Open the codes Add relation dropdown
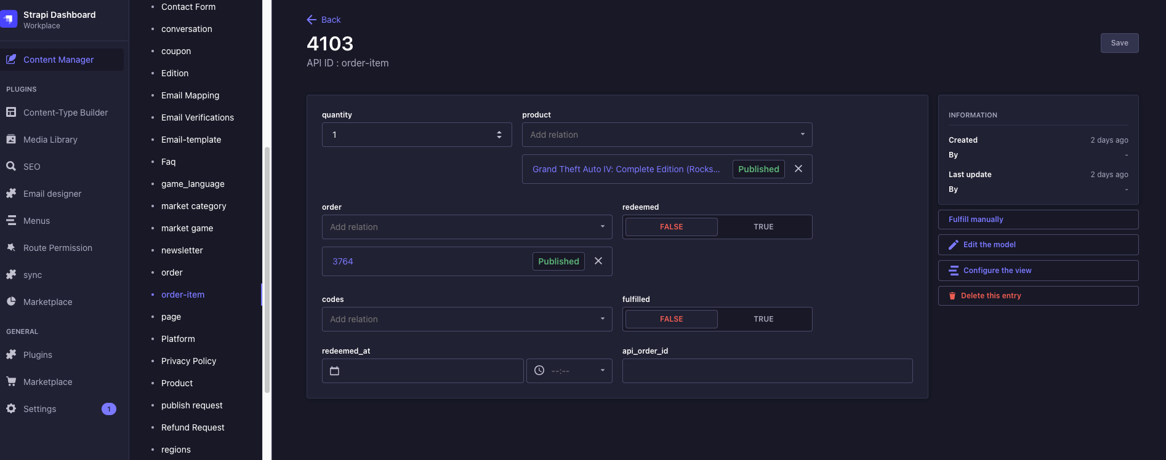This screenshot has width=1166, height=460. (x=467, y=319)
